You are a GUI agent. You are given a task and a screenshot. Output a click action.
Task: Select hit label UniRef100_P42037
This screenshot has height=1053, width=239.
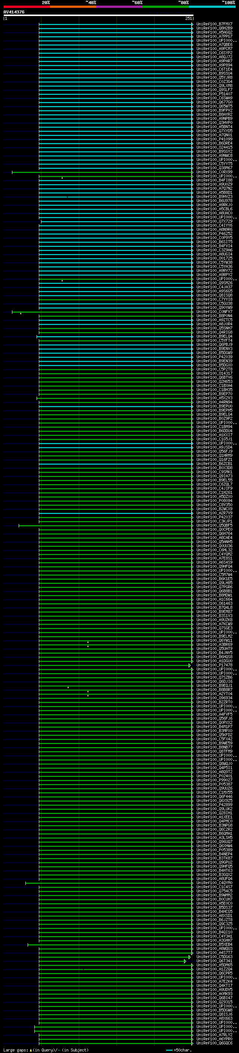(214, 517)
